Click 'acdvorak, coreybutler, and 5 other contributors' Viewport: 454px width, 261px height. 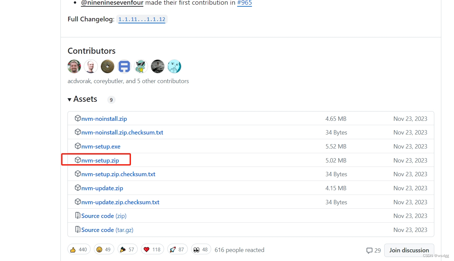[x=128, y=81]
